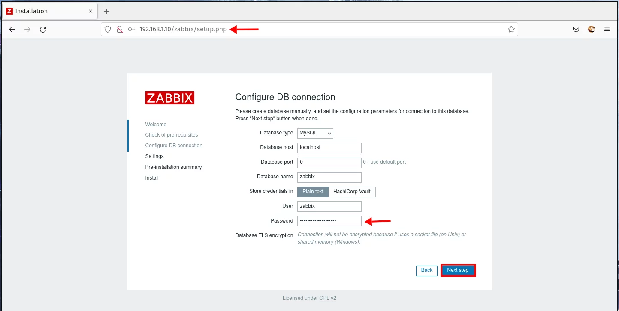
Task: Click the Next step button
Action: click(458, 271)
